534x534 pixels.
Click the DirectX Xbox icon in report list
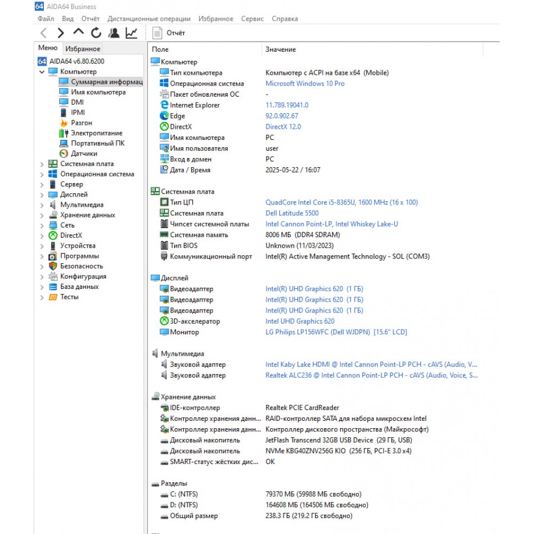click(164, 127)
